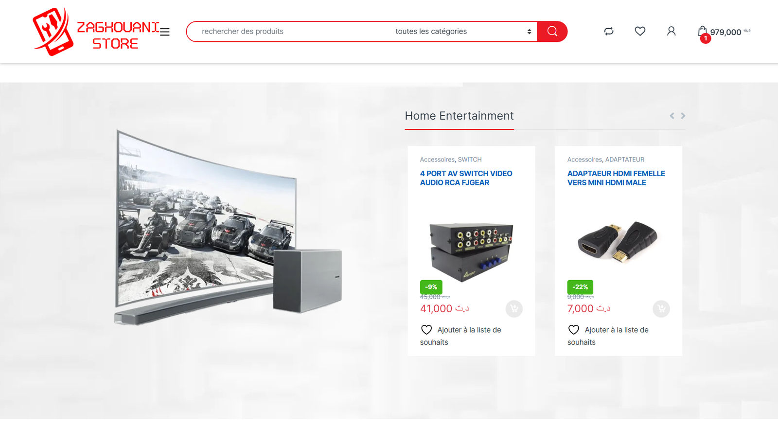This screenshot has width=778, height=445.
Task: Open the Zaghouani Store logo homepage
Action: pos(96,32)
